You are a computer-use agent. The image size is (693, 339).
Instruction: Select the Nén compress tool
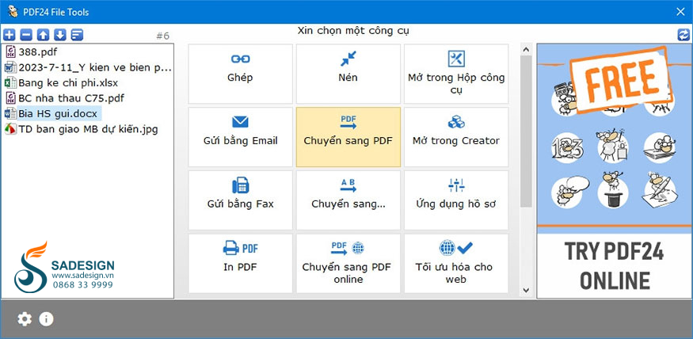pos(348,74)
